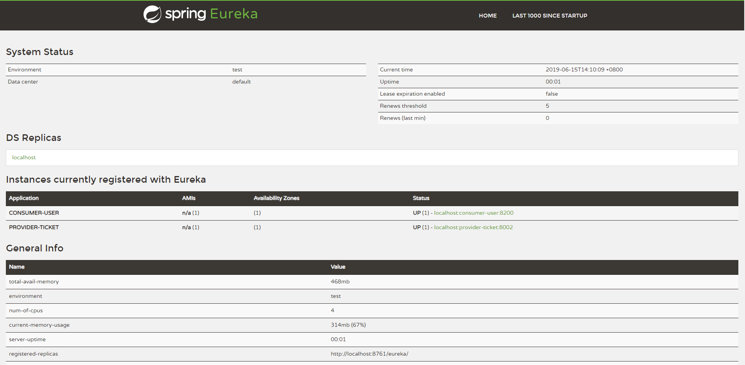Select the Uptime label
This screenshot has height=365, width=745.
tap(390, 82)
